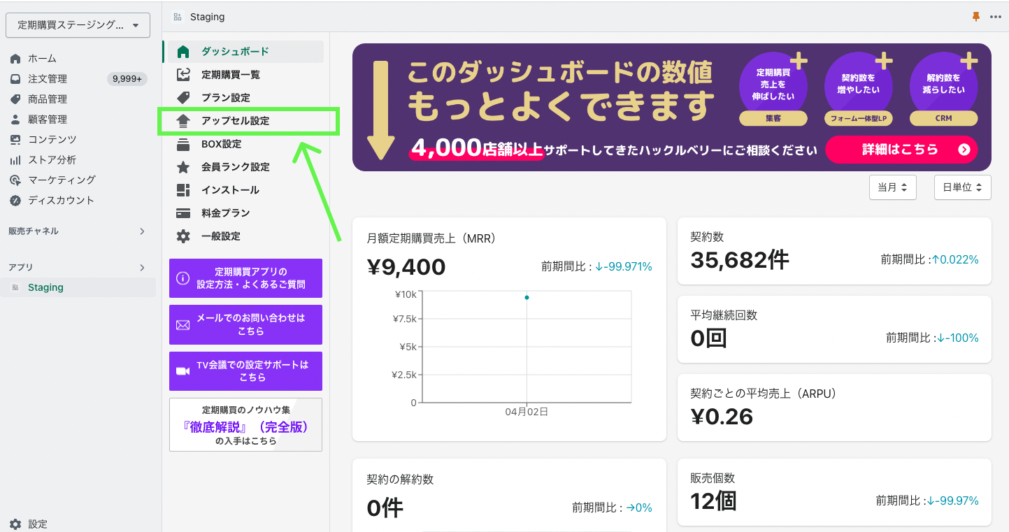Click the general settings gear icon
Viewport: 1009px width, 532px height.
pyautogui.click(x=183, y=236)
